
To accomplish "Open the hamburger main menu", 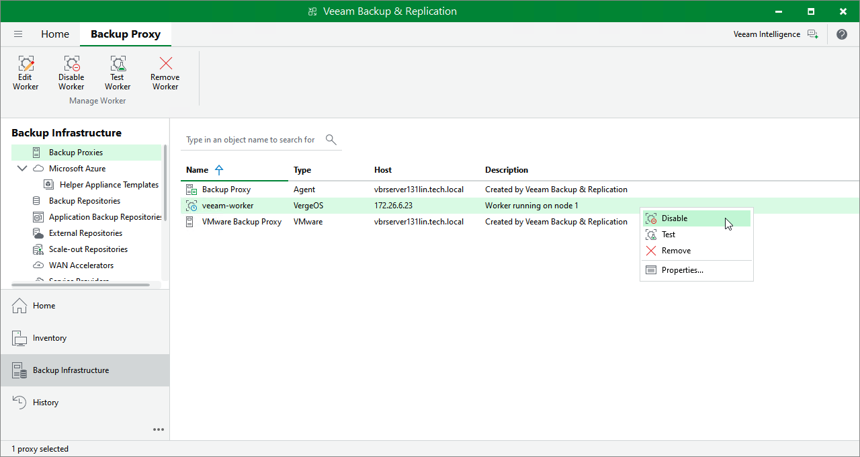I will [x=18, y=34].
